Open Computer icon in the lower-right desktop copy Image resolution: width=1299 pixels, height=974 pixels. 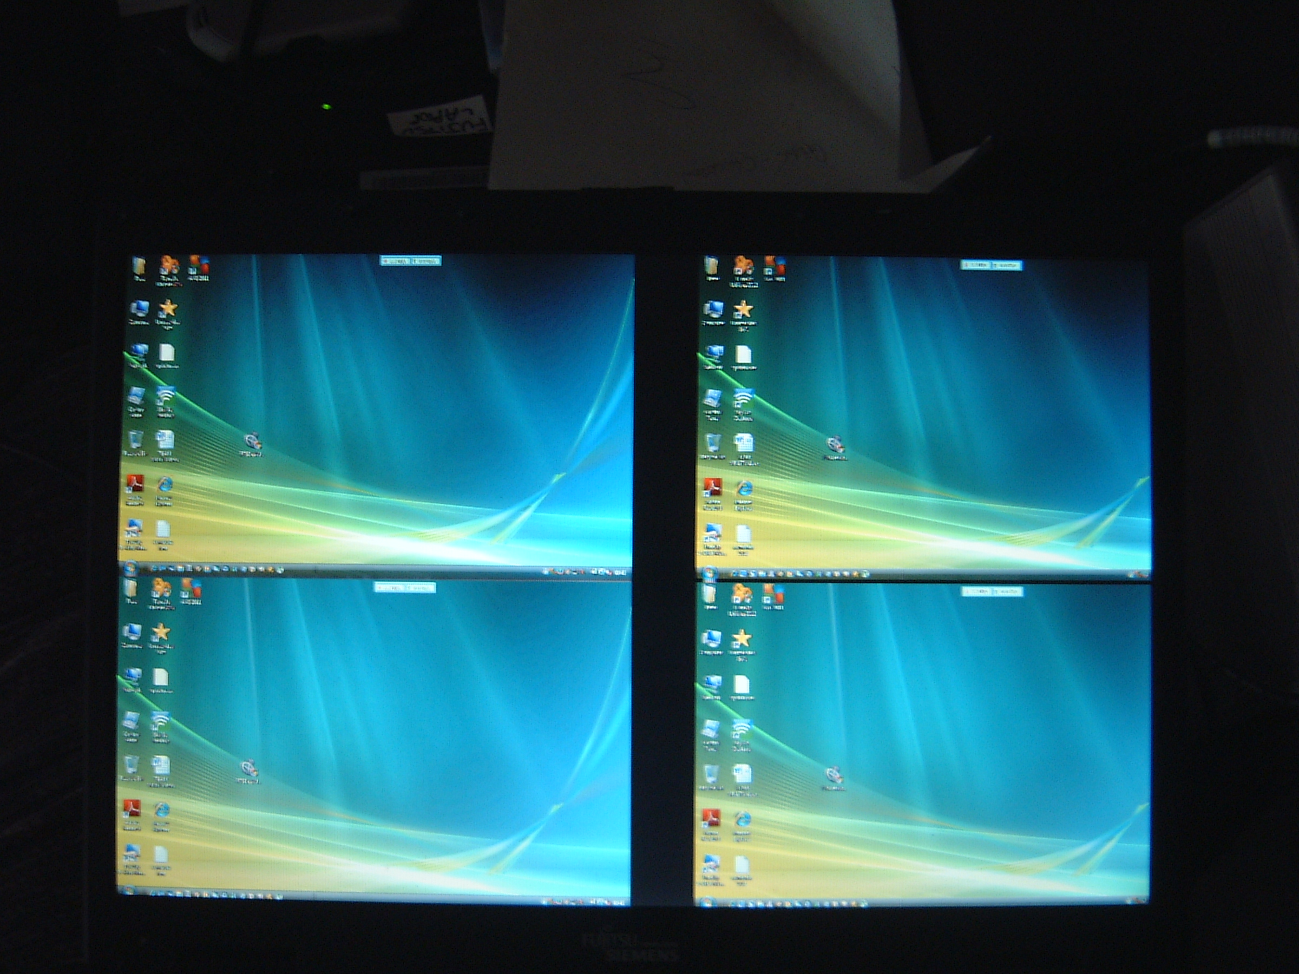pyautogui.click(x=712, y=638)
